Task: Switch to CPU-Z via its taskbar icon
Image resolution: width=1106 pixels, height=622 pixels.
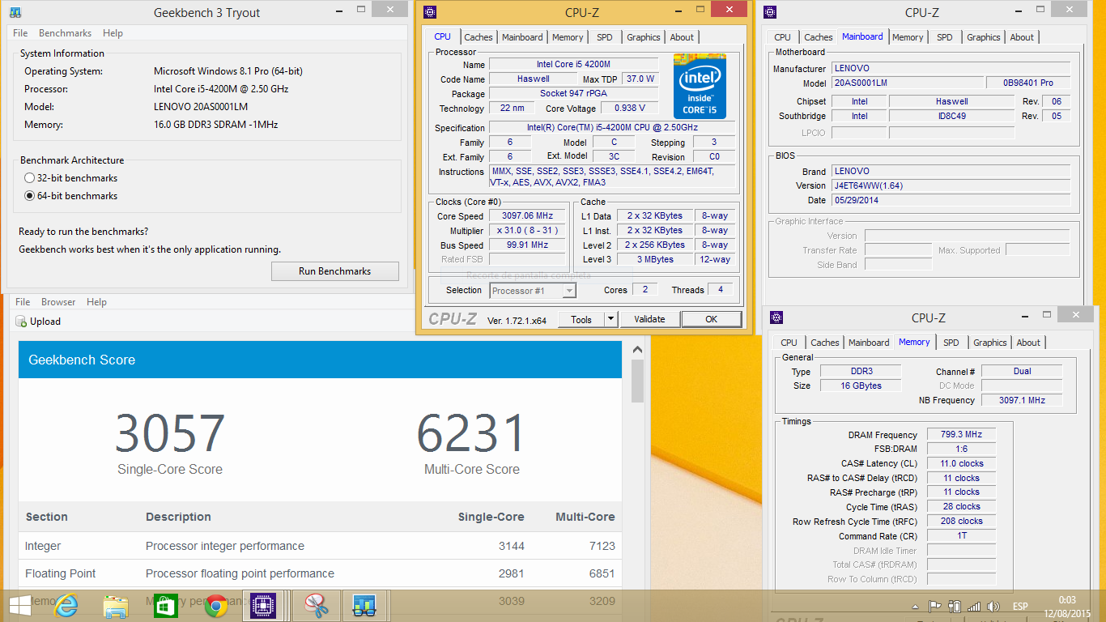Action: 262,605
